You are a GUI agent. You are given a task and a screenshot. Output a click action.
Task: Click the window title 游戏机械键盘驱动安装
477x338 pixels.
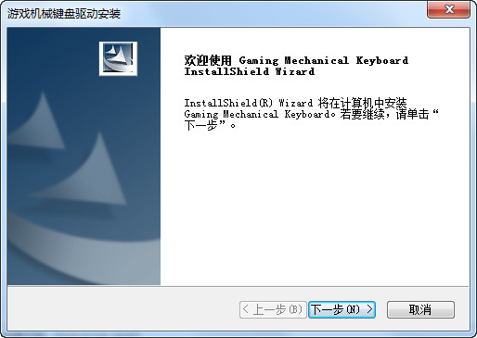tap(64, 14)
